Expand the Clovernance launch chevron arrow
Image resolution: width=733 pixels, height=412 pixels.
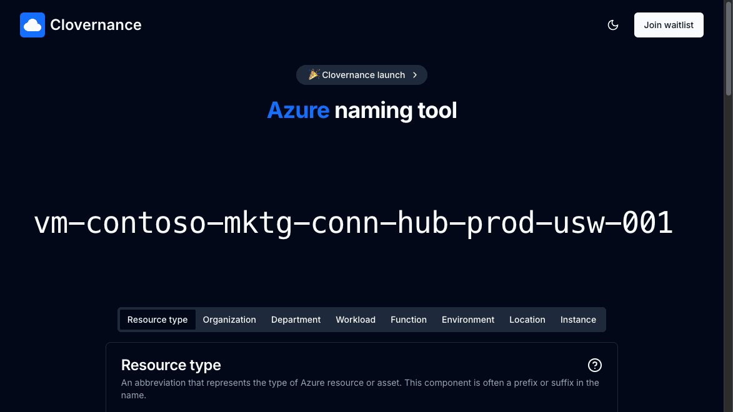tap(415, 75)
